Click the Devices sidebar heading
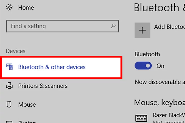This screenshot has width=185, height=123. 16,51
